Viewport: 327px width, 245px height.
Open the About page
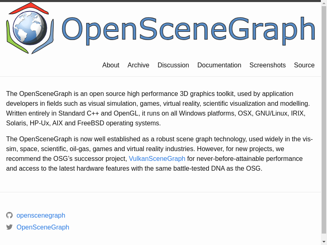pos(111,65)
